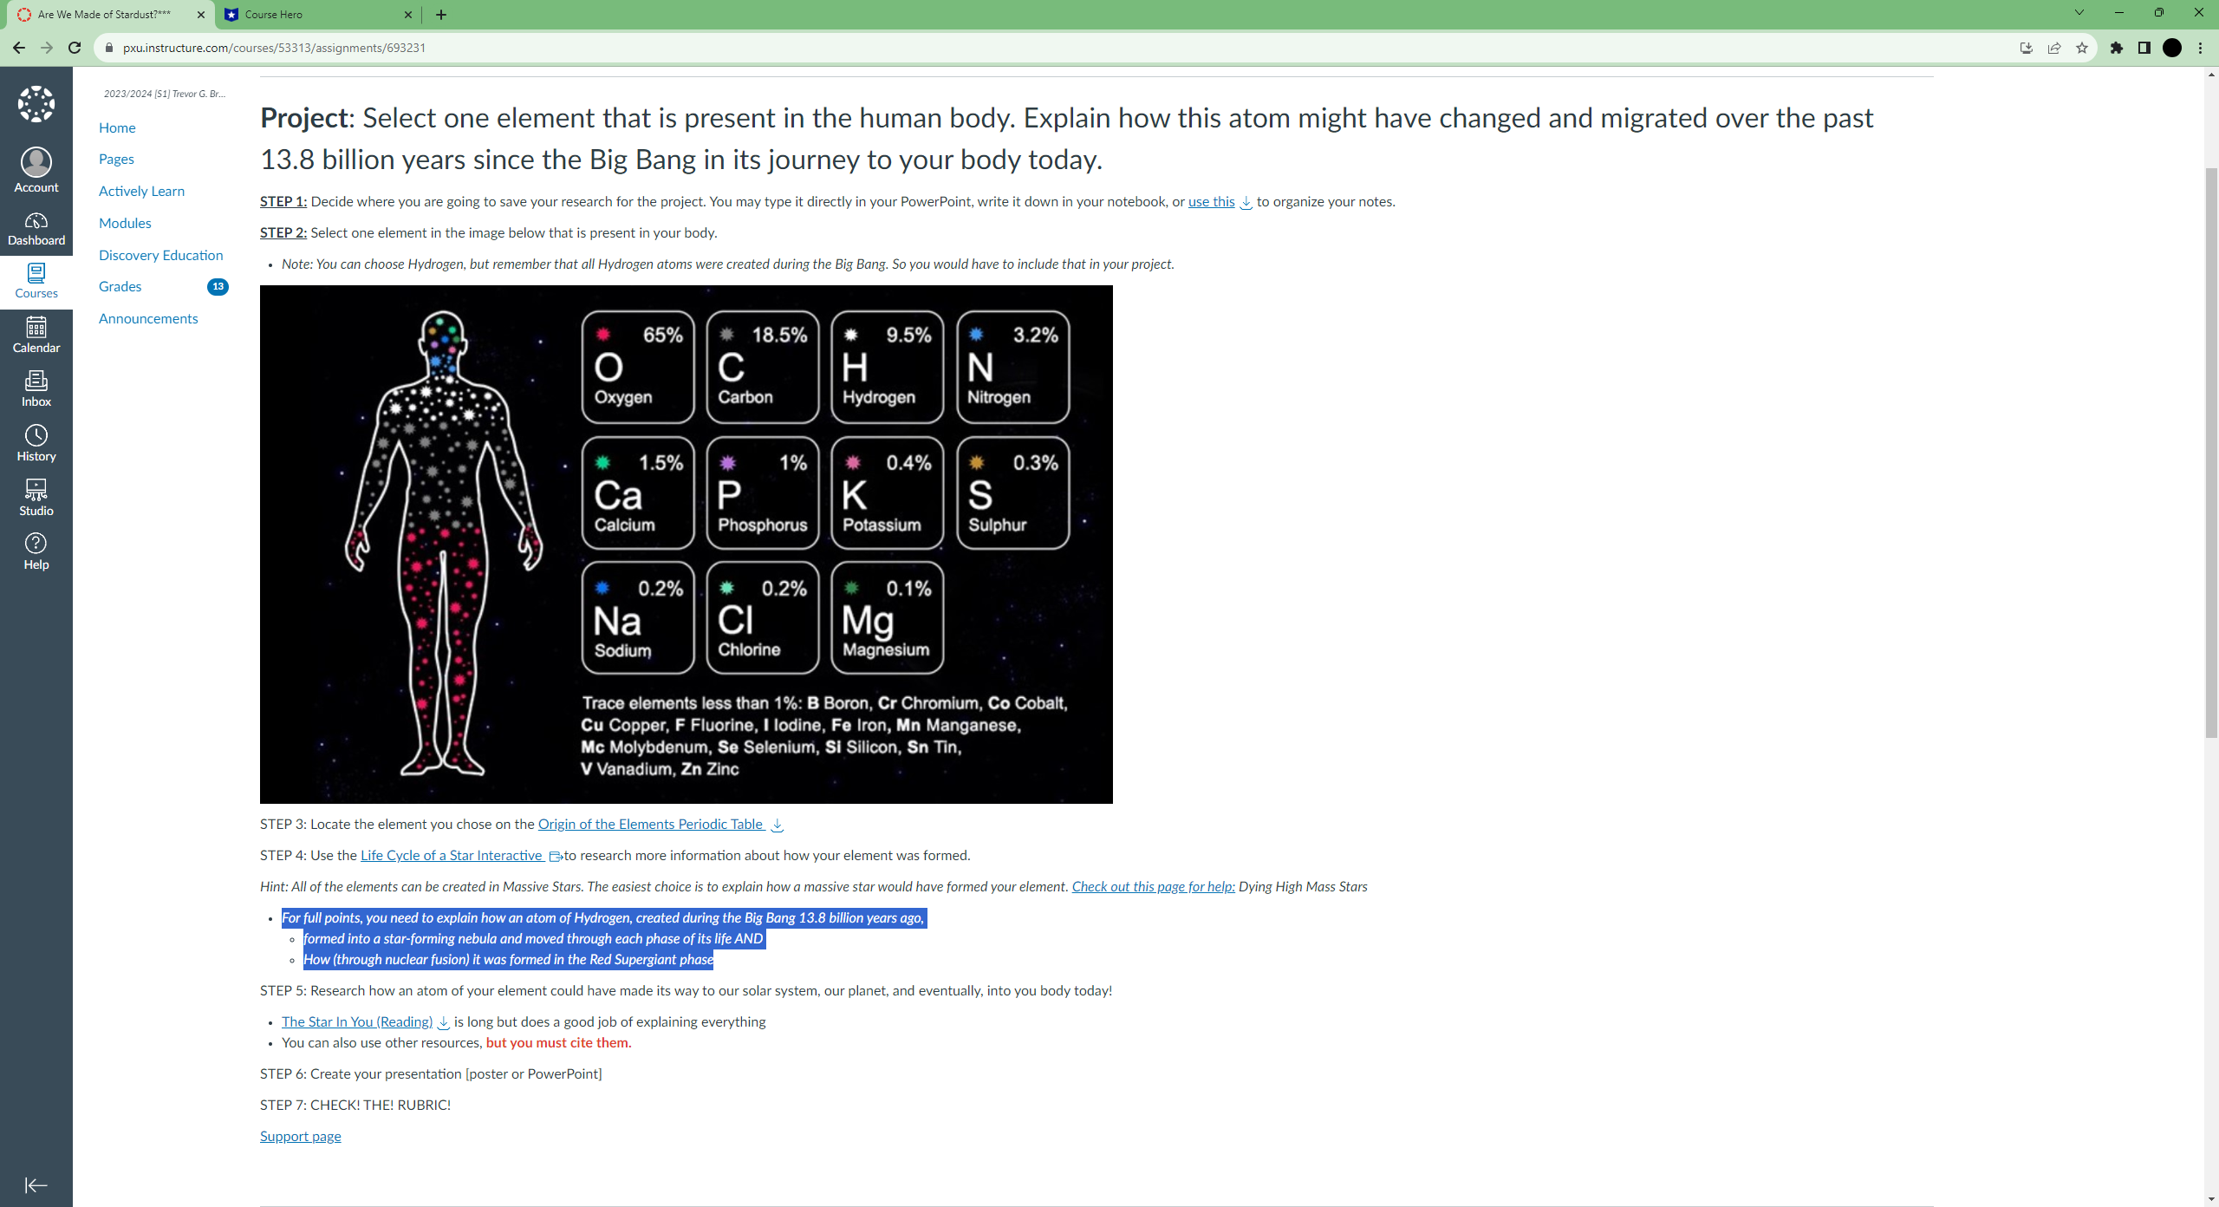Open Canvas Studio
This screenshot has height=1207, width=2219.
click(x=36, y=495)
